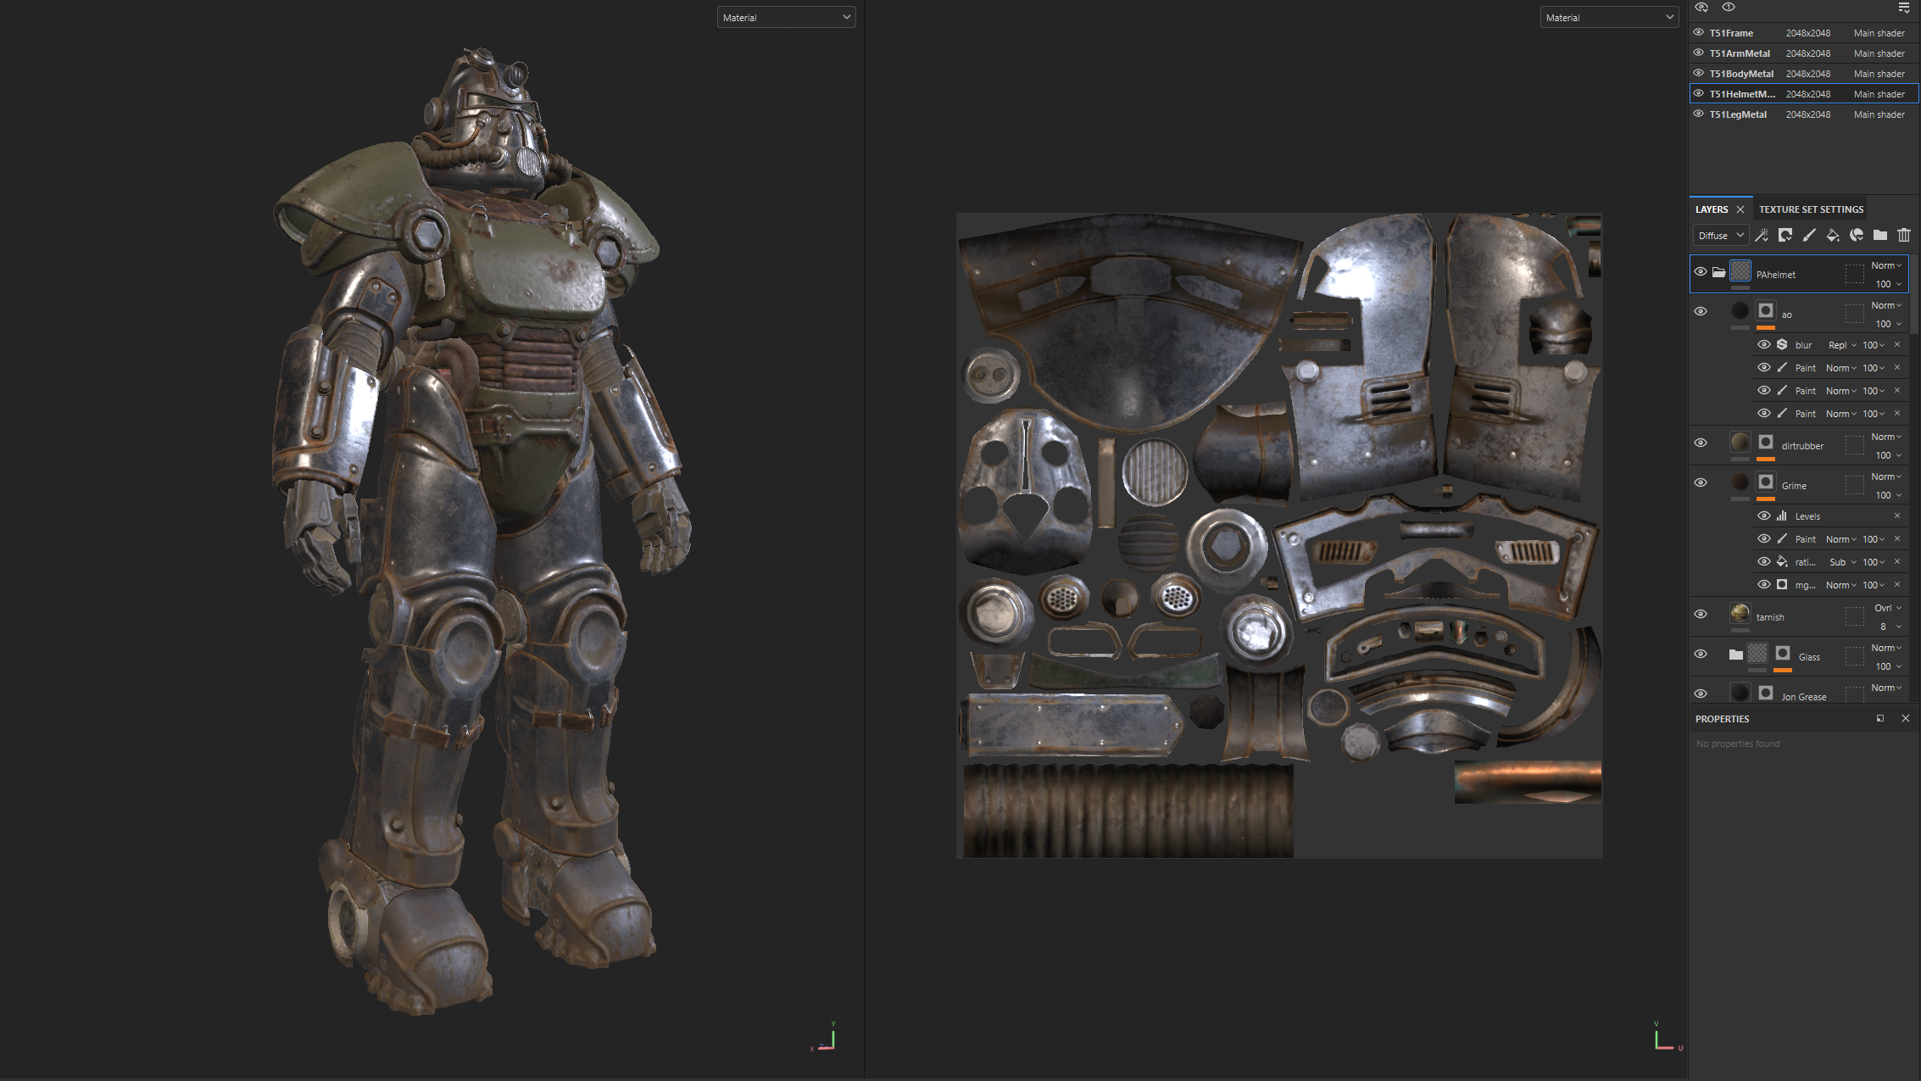Click the add mask icon in Layers toolbar

1785,236
